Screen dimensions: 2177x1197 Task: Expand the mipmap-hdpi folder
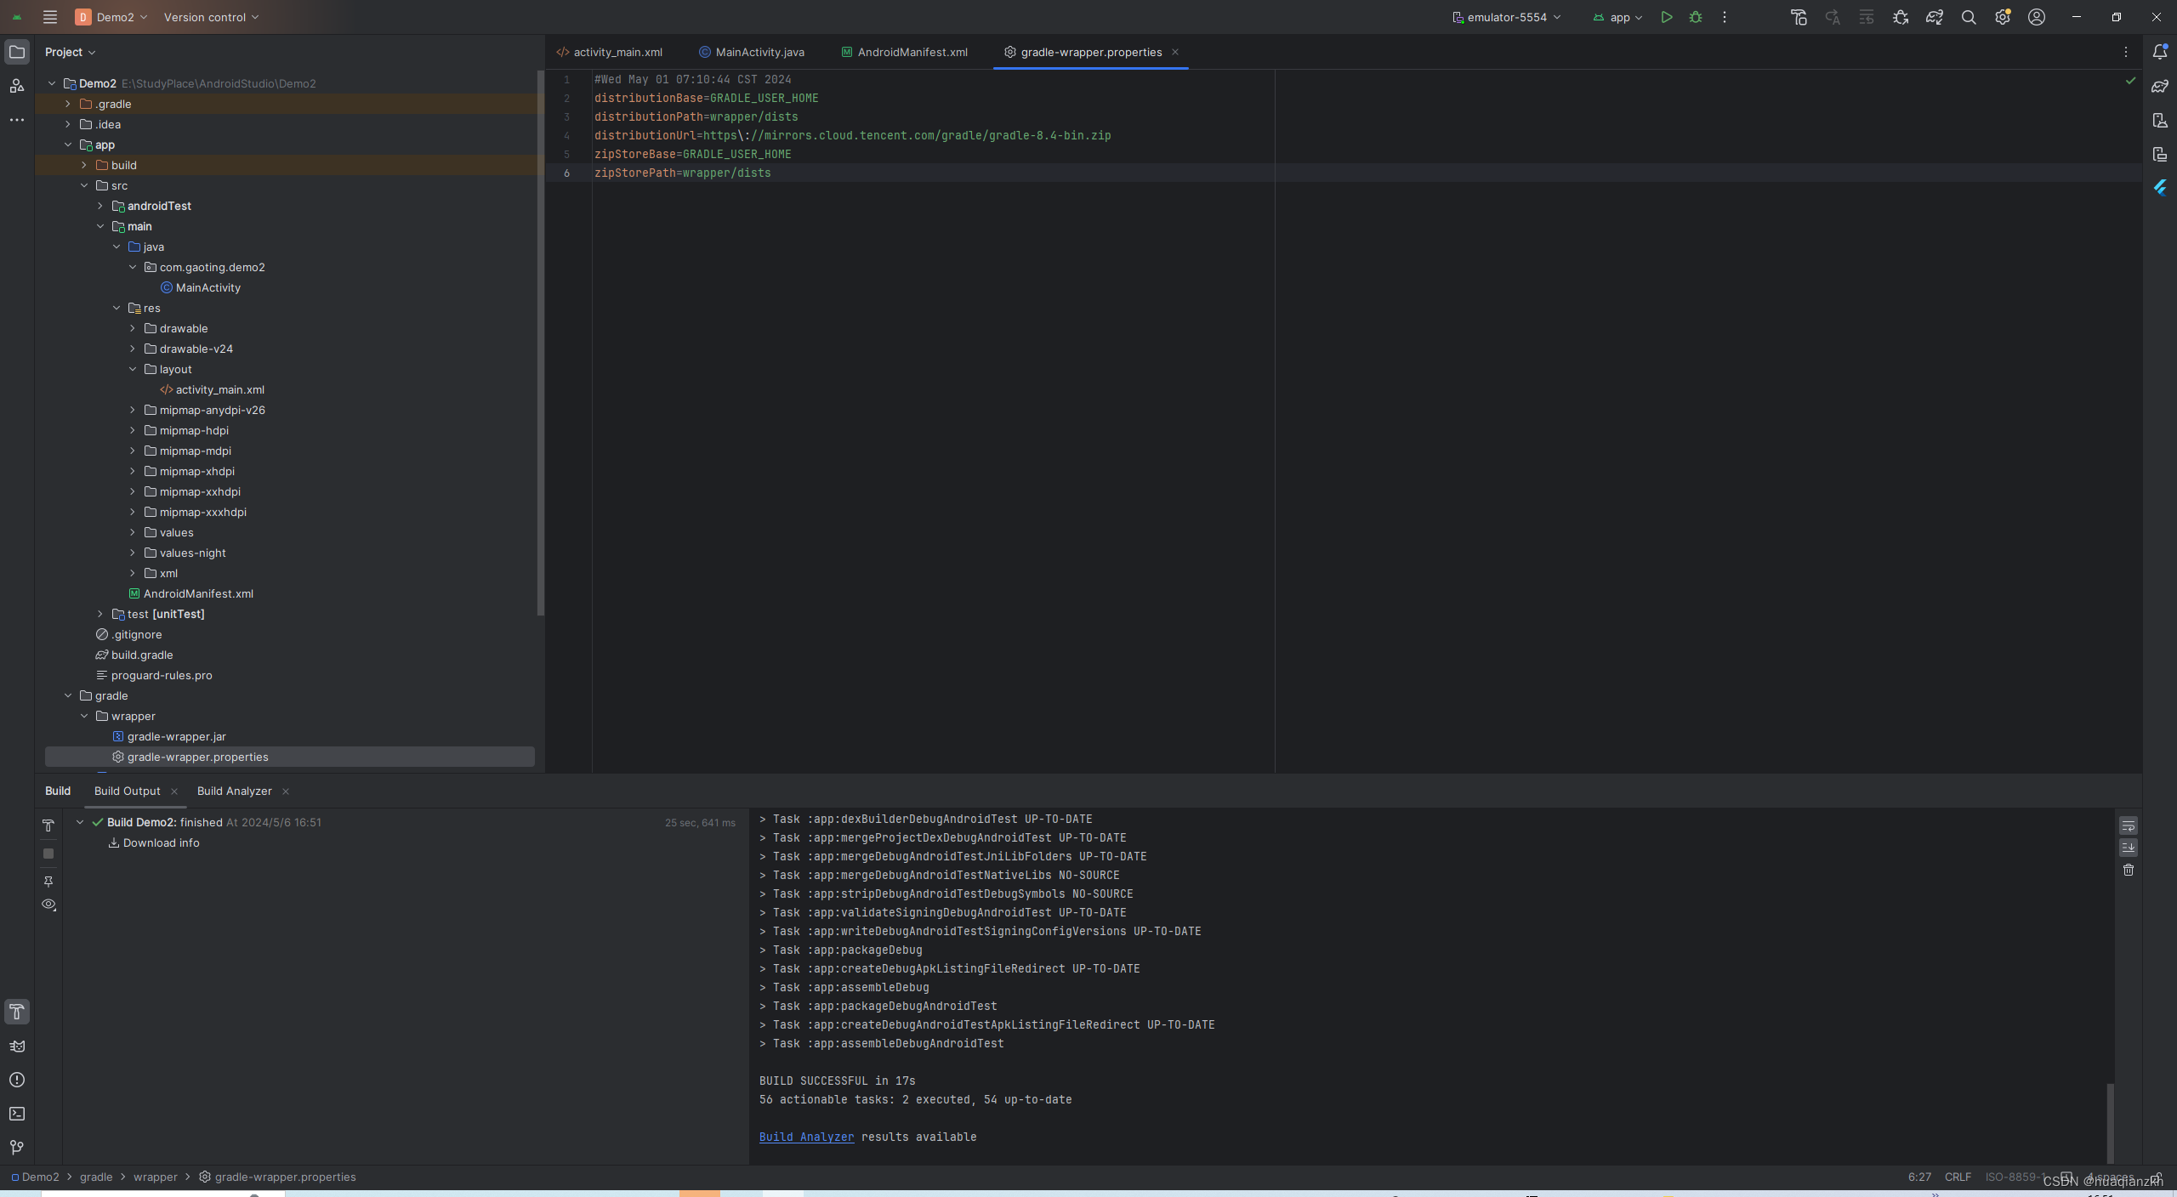pyautogui.click(x=133, y=430)
